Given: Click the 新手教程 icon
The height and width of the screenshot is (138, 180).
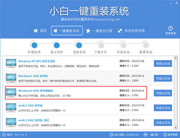Looking at the screenshot, I should tap(165, 135).
